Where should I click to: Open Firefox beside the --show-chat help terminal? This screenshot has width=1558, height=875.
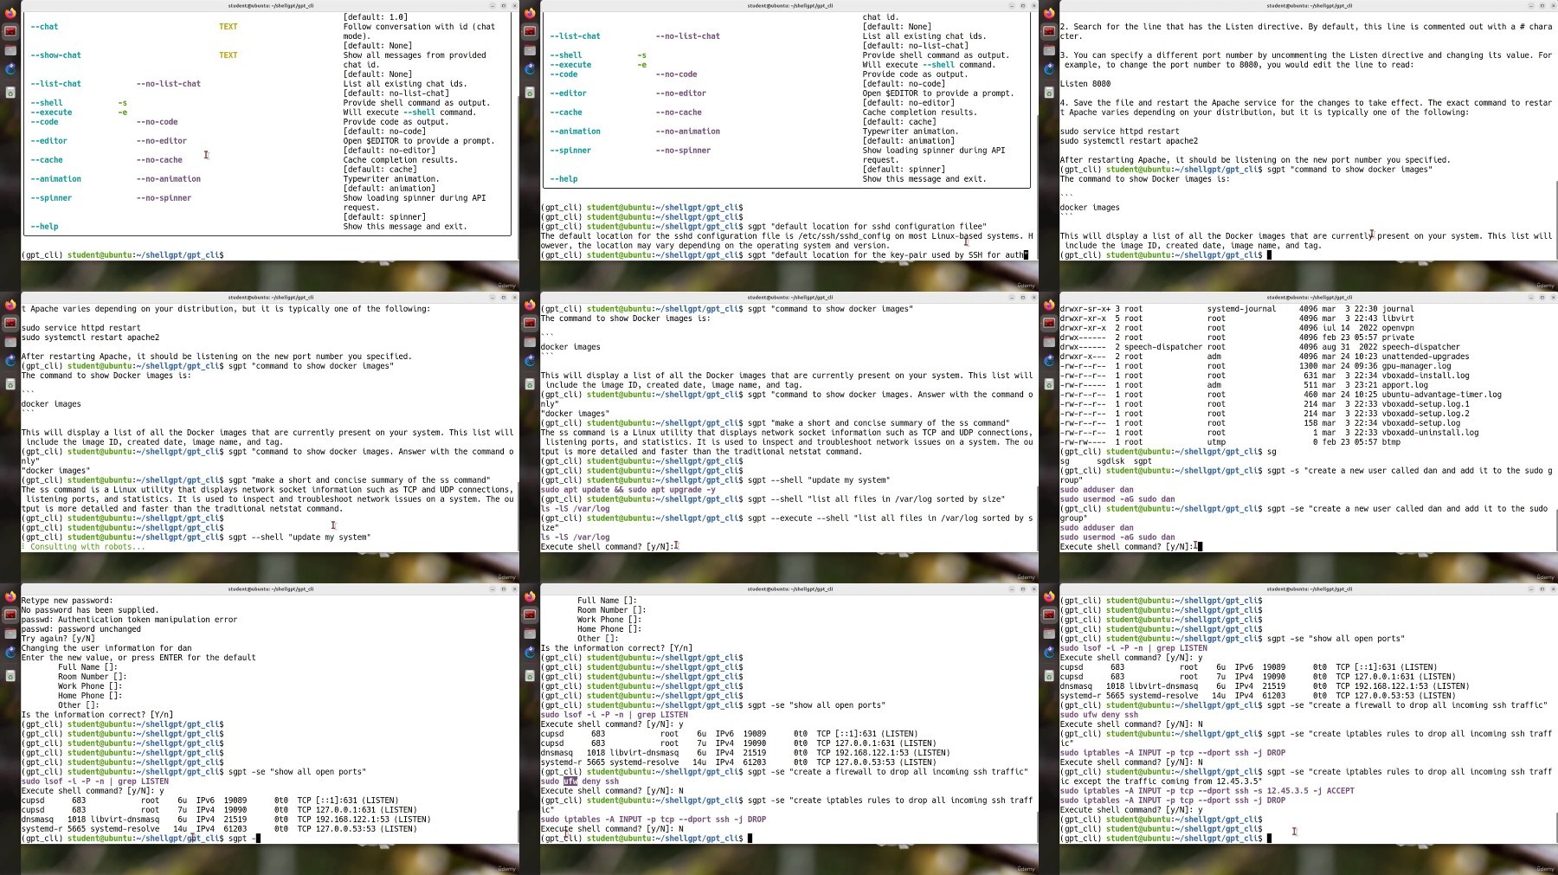pyautogui.click(x=10, y=13)
